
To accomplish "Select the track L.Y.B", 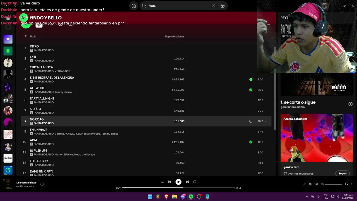I will [33, 57].
